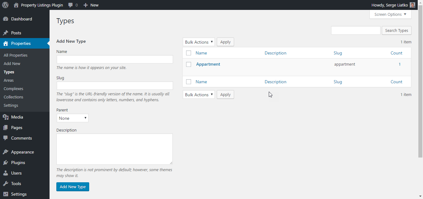Sort by Description in table footer
This screenshot has height=199, width=423.
(276, 82)
